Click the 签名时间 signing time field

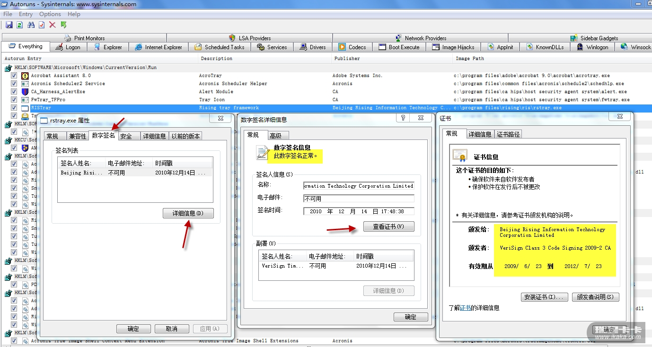pos(359,211)
